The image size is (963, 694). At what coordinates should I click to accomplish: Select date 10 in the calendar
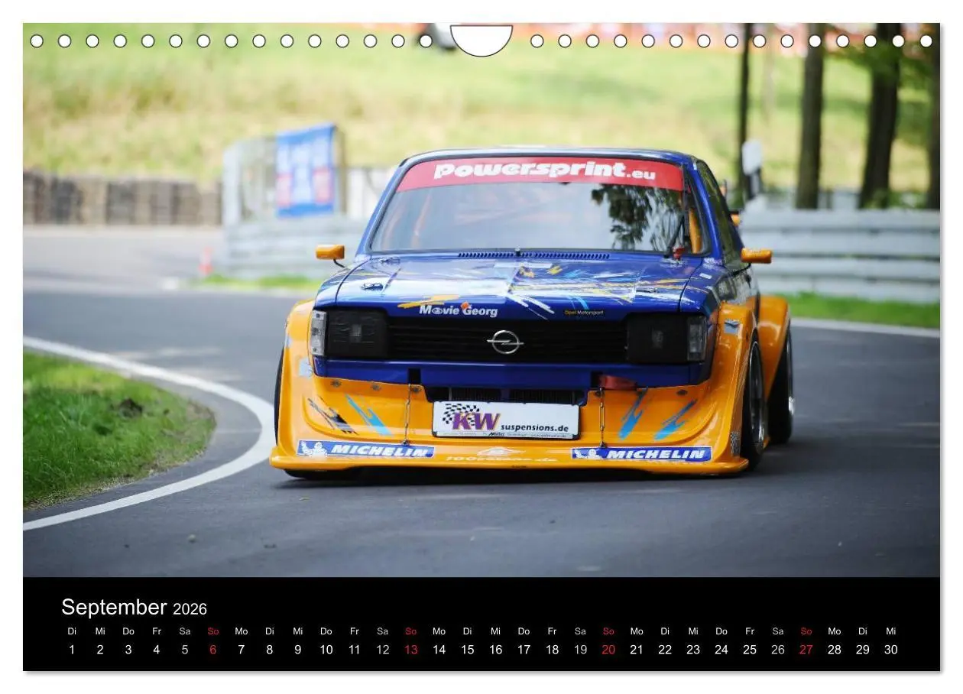pos(326,650)
